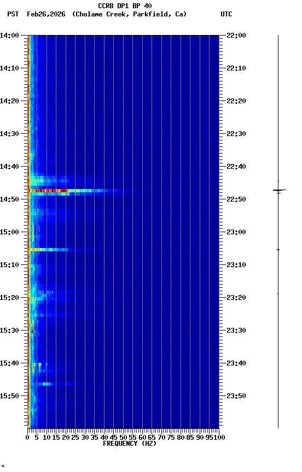The image size is (302, 472).
Task: Click the 25 Hz frequency axis label
Action: click(x=75, y=438)
